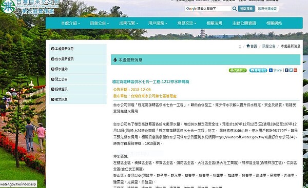This screenshot has height=188, width=308.
Task: Click the 第七區管理處 site title text
Action: click(38, 11)
